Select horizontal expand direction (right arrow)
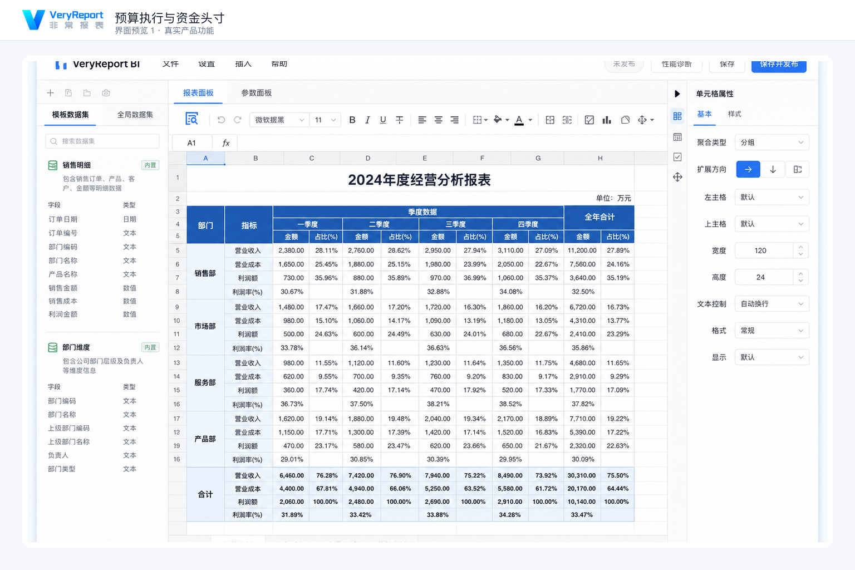This screenshot has width=855, height=570. point(748,169)
